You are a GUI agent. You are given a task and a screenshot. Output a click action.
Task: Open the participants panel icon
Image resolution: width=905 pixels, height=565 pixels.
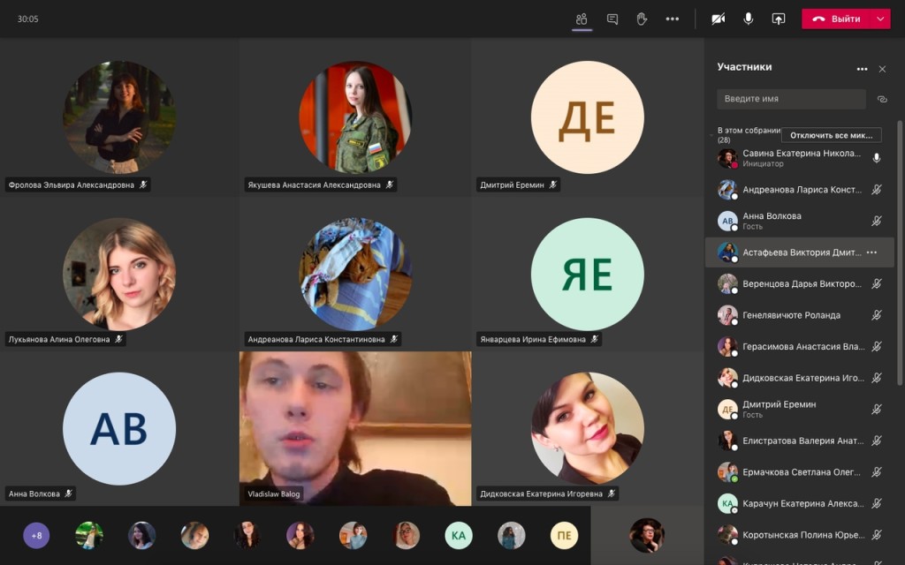point(582,19)
